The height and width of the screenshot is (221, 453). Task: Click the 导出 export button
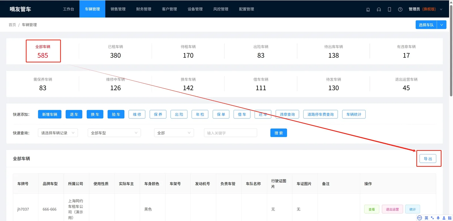[428, 159]
